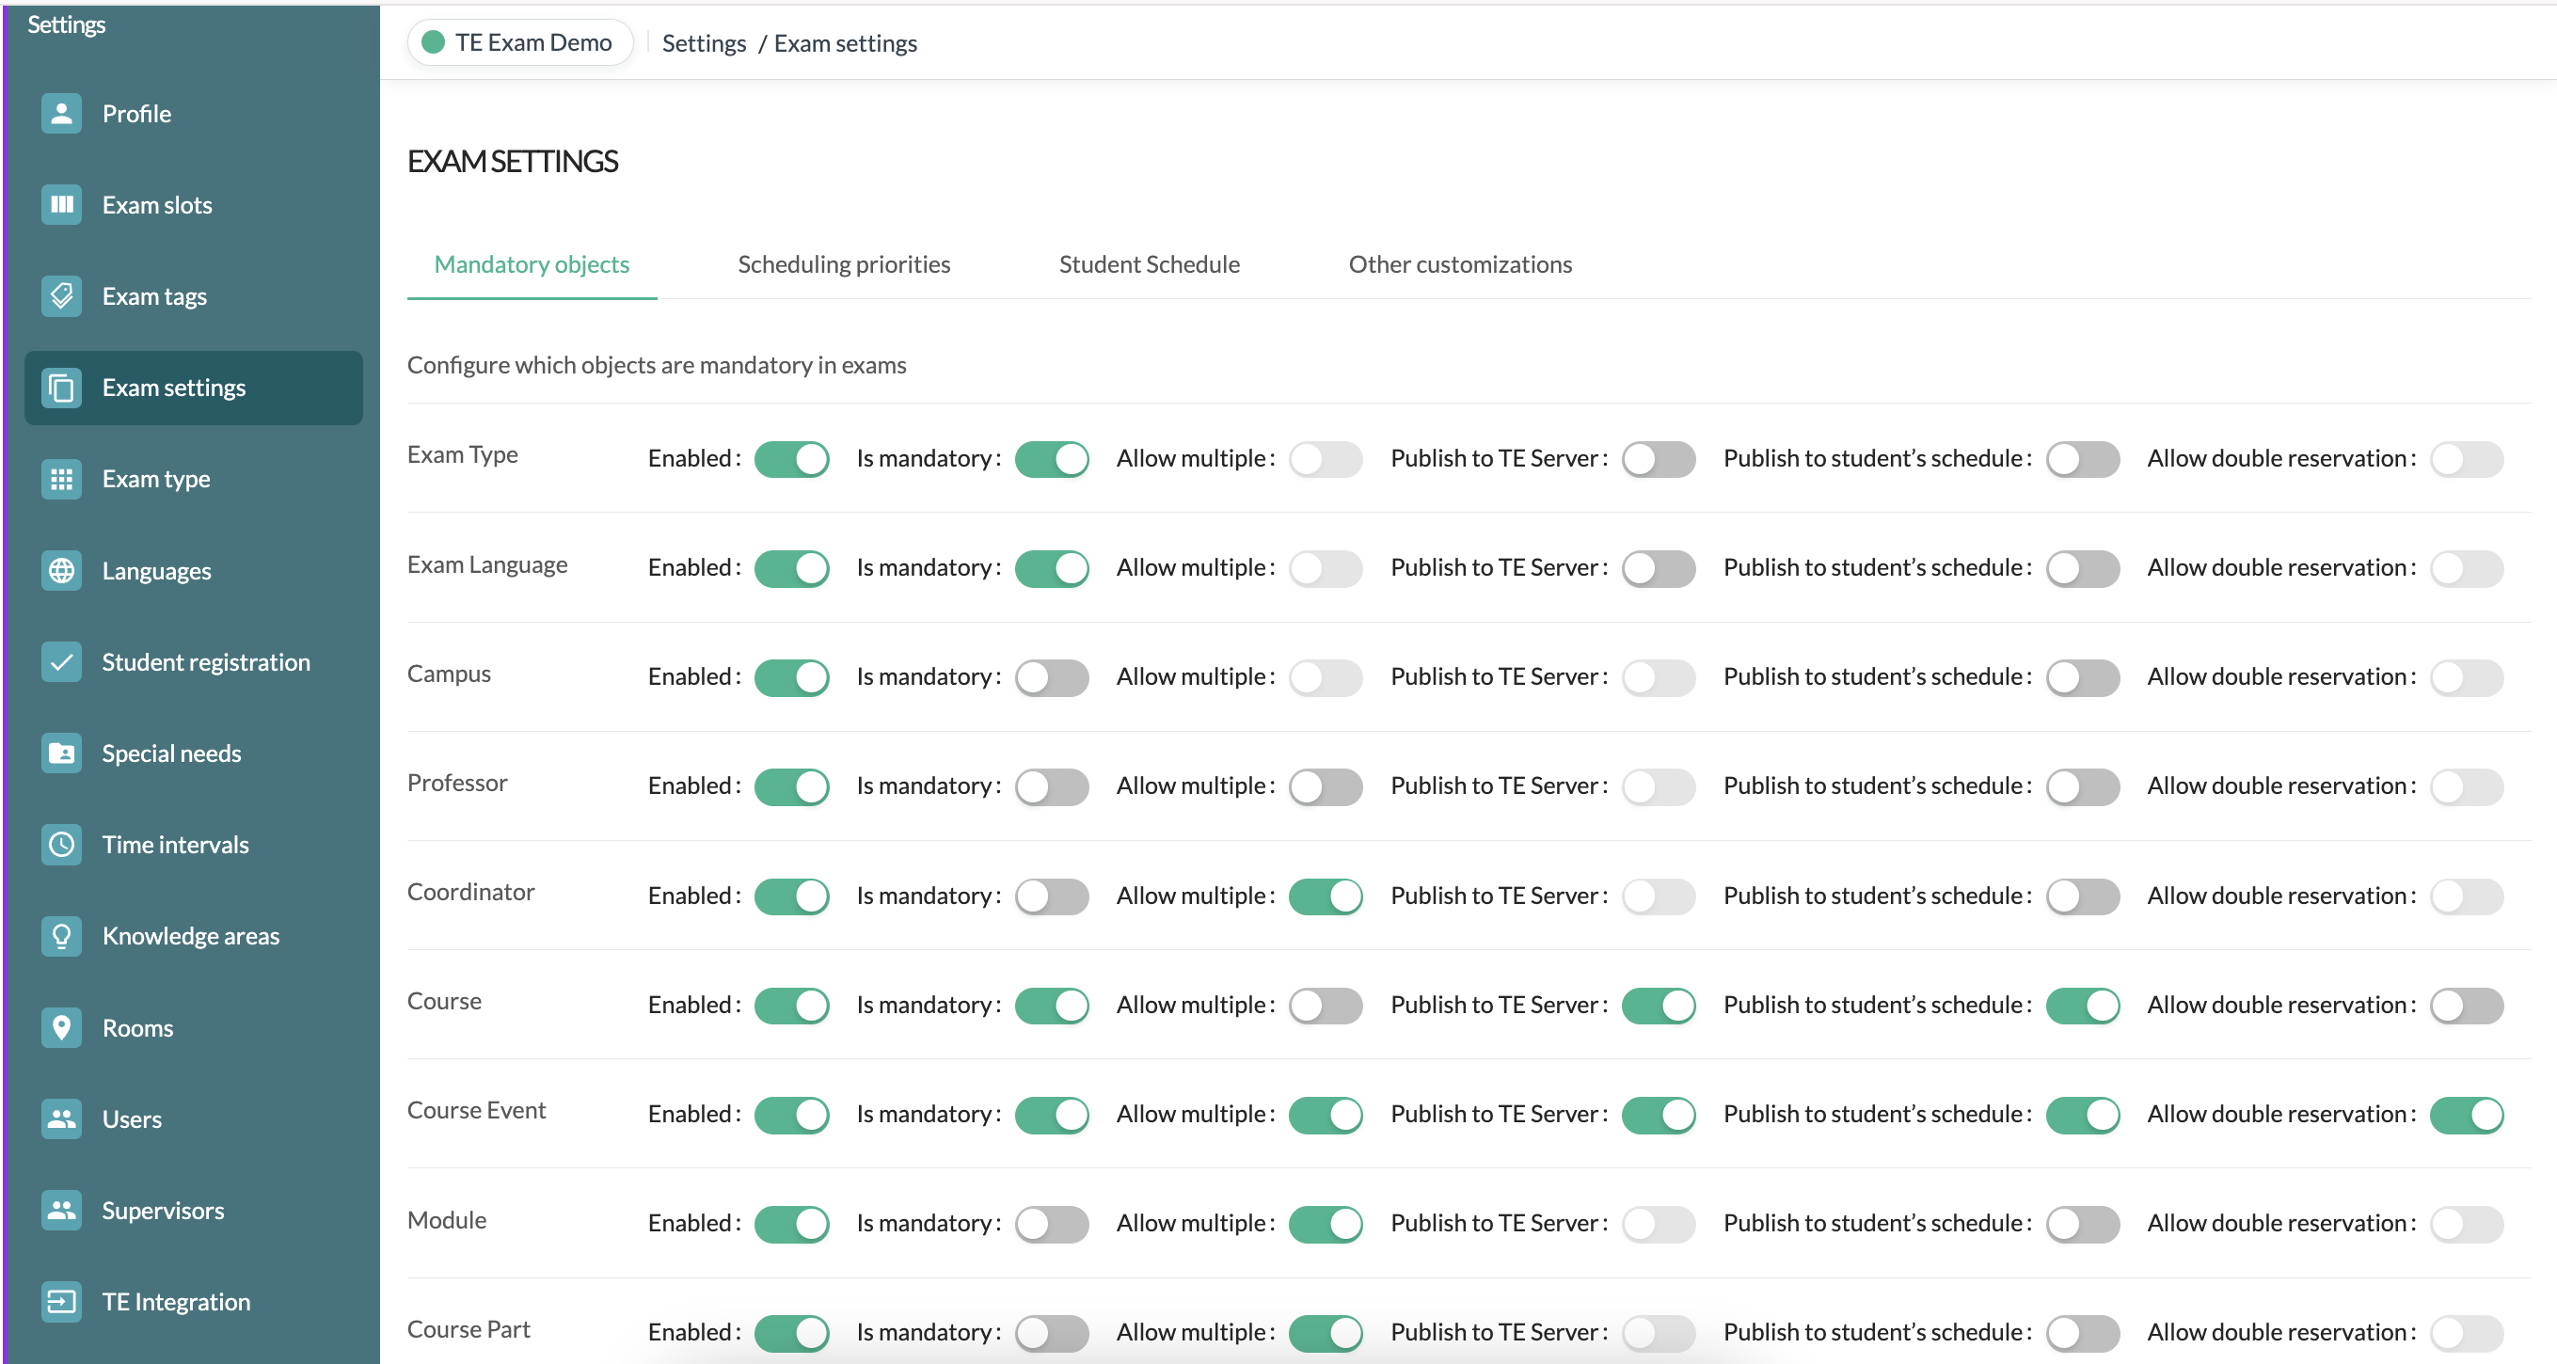
Task: Turn off Allow multiple for Course Part
Action: point(1326,1332)
